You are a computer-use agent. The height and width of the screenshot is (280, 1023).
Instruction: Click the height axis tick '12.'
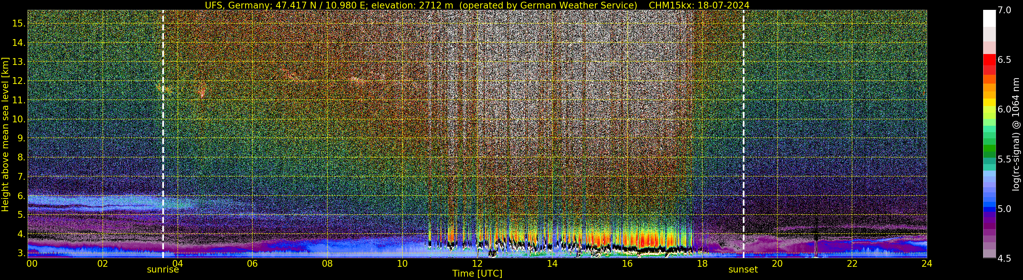pos(19,81)
